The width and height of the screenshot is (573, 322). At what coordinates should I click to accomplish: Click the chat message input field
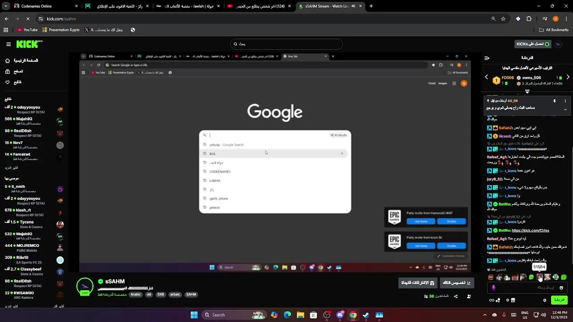pos(527,288)
